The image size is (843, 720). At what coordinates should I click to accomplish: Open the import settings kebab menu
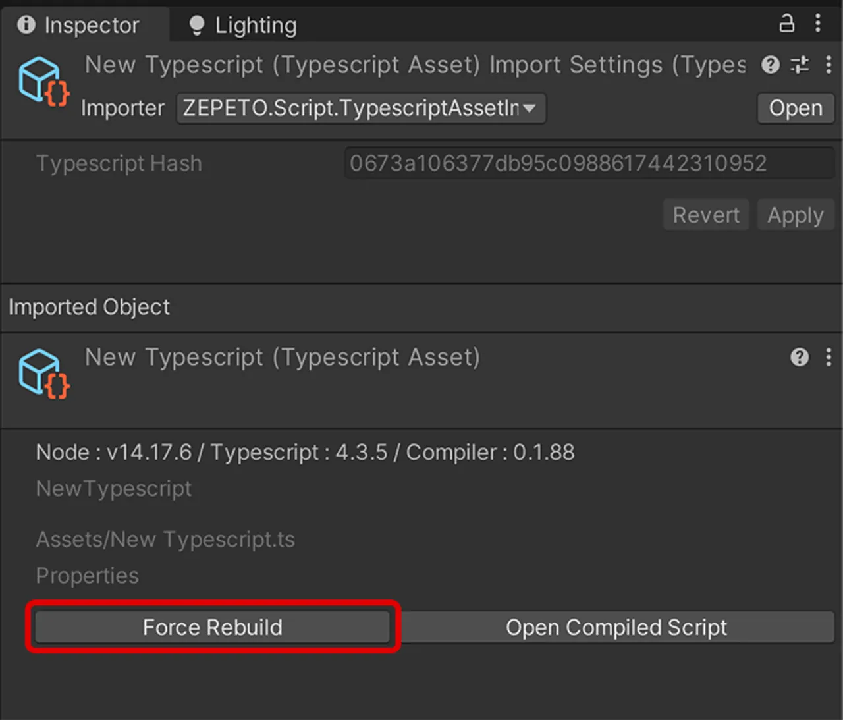tap(829, 65)
